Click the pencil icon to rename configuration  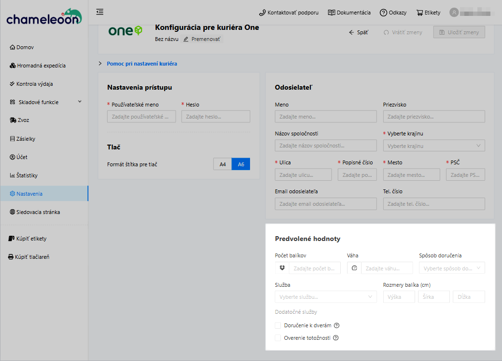[x=186, y=39]
